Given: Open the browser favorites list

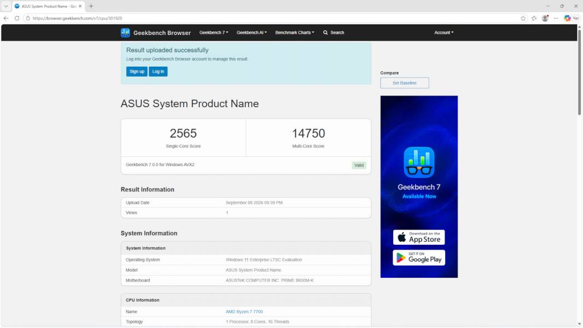Looking at the screenshot, I should pos(534,18).
